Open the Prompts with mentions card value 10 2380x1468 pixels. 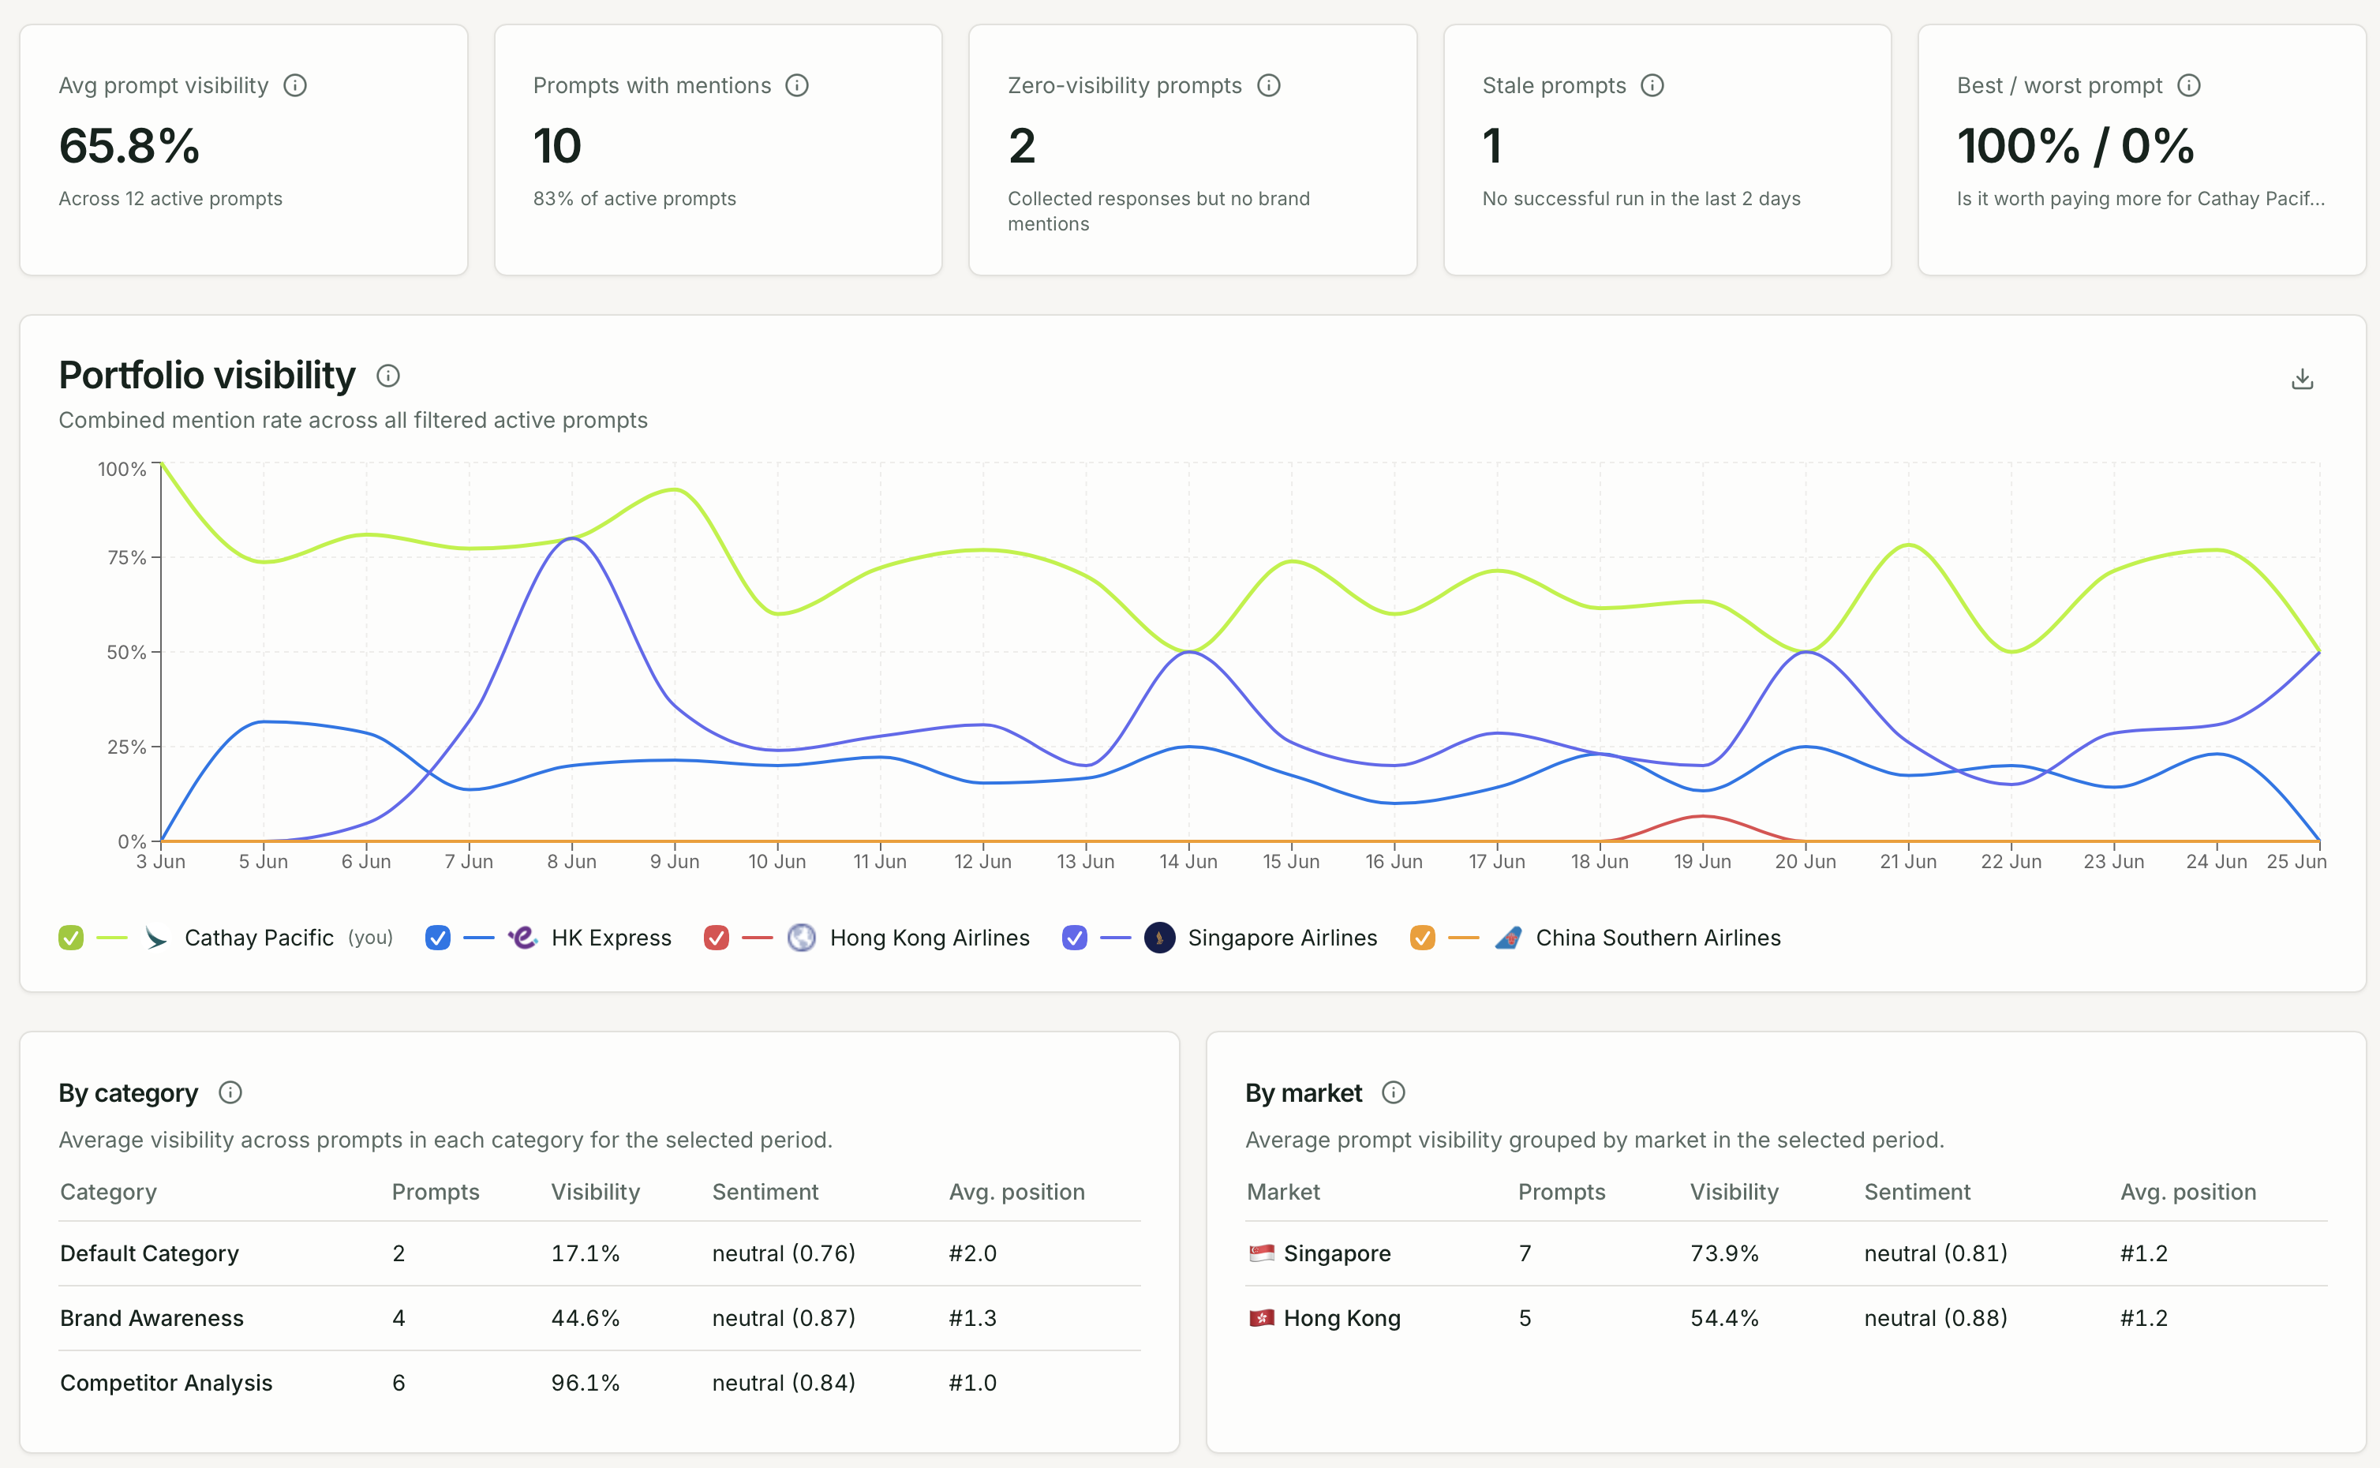718,151
